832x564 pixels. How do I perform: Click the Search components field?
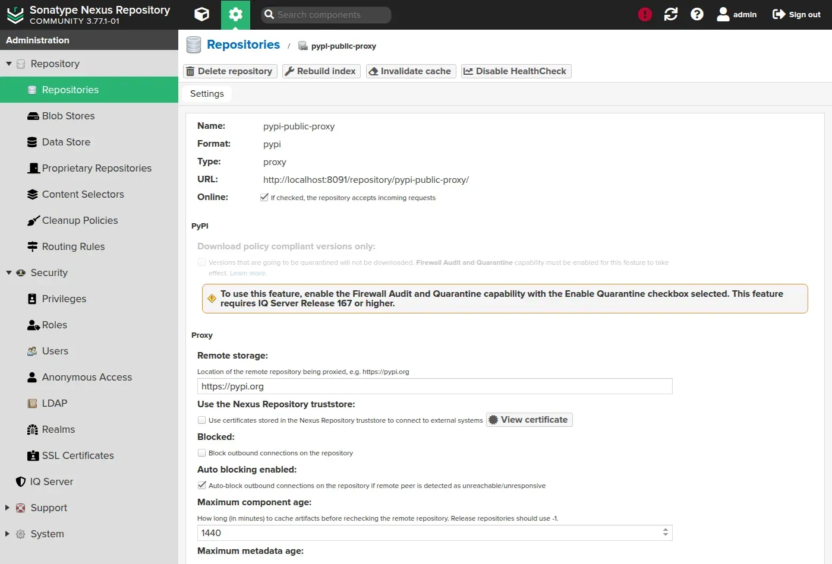click(326, 15)
